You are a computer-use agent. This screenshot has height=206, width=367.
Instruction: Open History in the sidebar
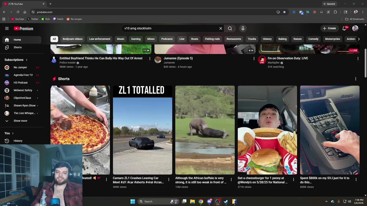(22, 141)
